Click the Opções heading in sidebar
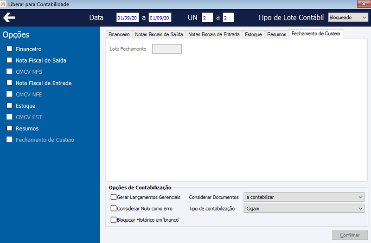 pos(16,35)
